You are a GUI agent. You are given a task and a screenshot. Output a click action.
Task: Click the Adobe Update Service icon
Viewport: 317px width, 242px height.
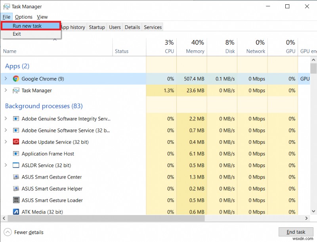click(x=16, y=142)
